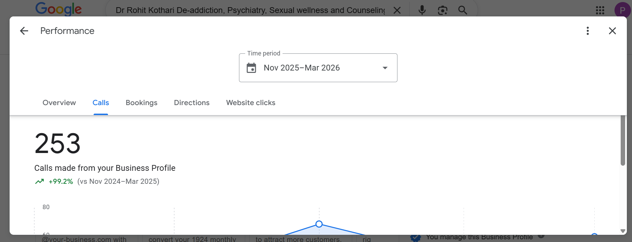Image resolution: width=632 pixels, height=242 pixels.
Task: Click the Google search input field
Action: pyautogui.click(x=250, y=10)
